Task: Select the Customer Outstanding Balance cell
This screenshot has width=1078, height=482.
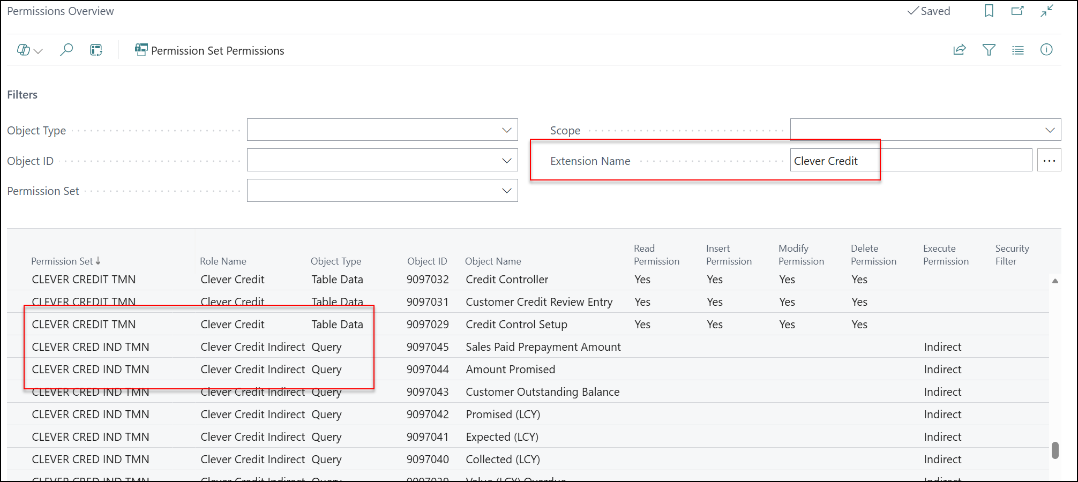Action: pos(543,391)
